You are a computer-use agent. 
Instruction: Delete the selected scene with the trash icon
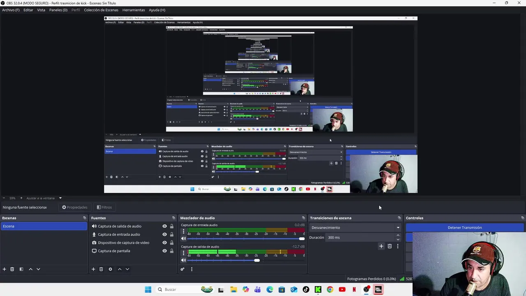click(12, 269)
